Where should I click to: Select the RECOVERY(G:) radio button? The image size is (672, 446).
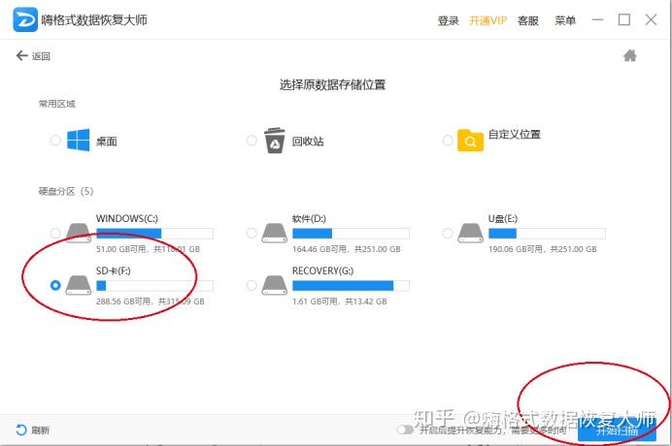(x=252, y=285)
